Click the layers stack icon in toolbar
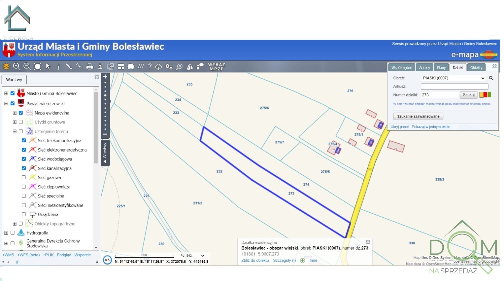The width and height of the screenshot is (504, 281). pos(6,67)
